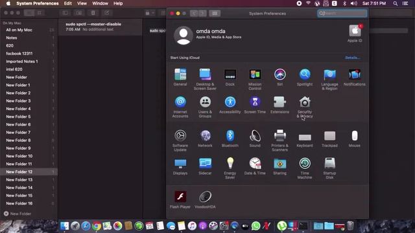Select facbook 12311 folder in Notes
Viewport: 415px width, 233px height.
29,53
